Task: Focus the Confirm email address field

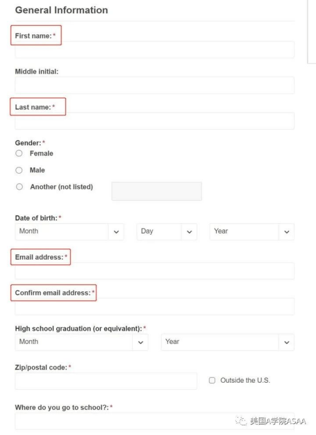Action: 154,307
